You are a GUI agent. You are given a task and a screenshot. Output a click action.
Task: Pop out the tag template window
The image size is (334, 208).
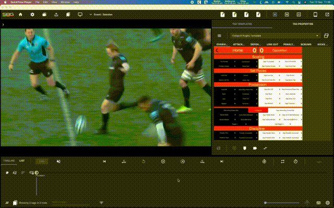click(x=326, y=36)
